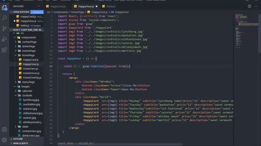
Task: Open HappyCard.js in homePage folder tree
Action: pyautogui.click(x=31, y=60)
